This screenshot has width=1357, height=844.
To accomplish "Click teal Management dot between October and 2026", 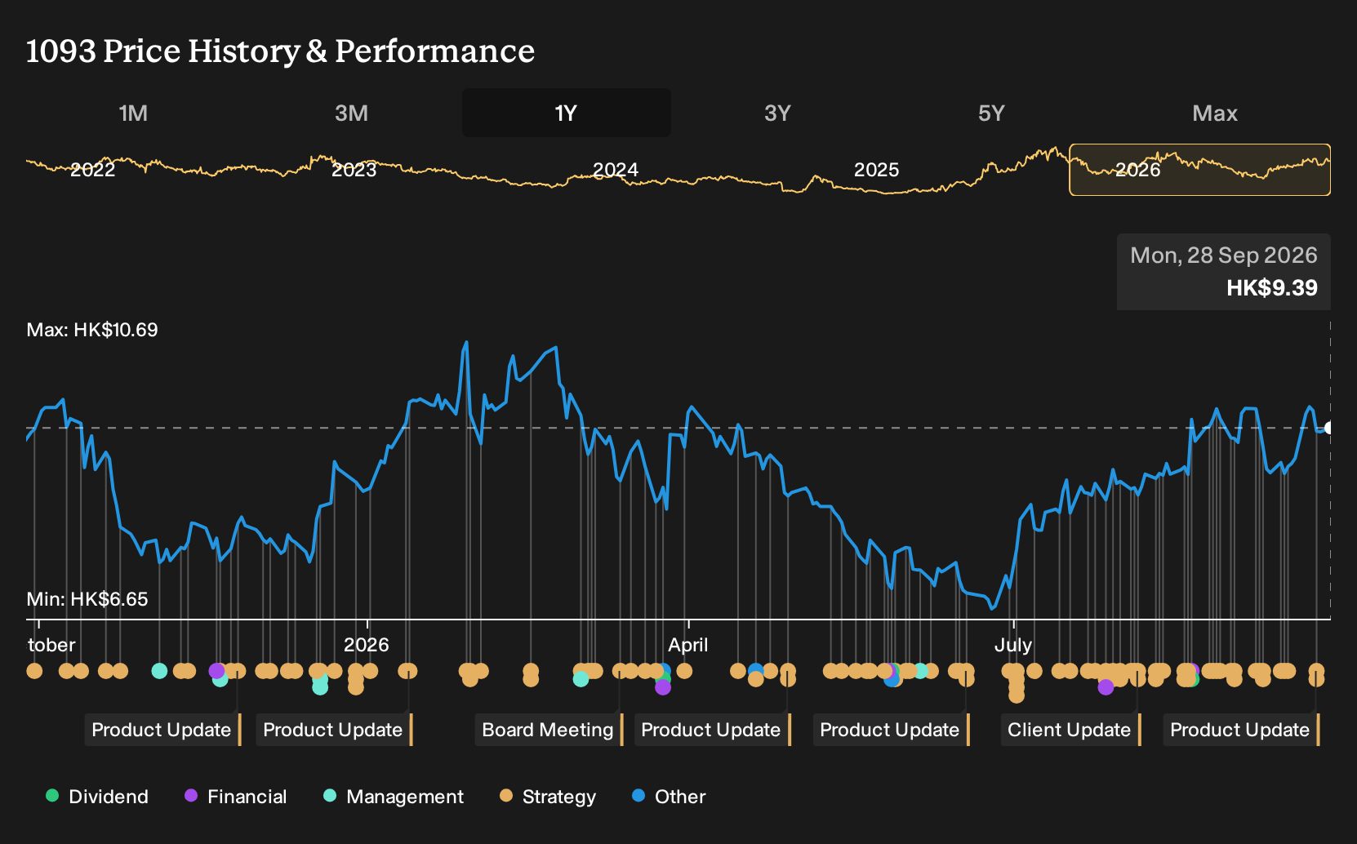I will point(159,671).
